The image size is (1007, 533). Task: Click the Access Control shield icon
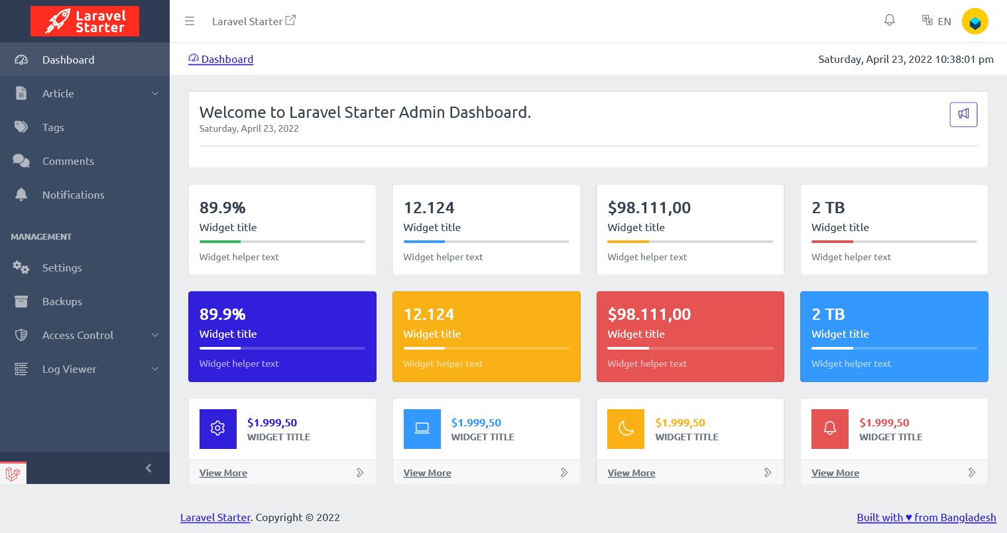tap(21, 335)
